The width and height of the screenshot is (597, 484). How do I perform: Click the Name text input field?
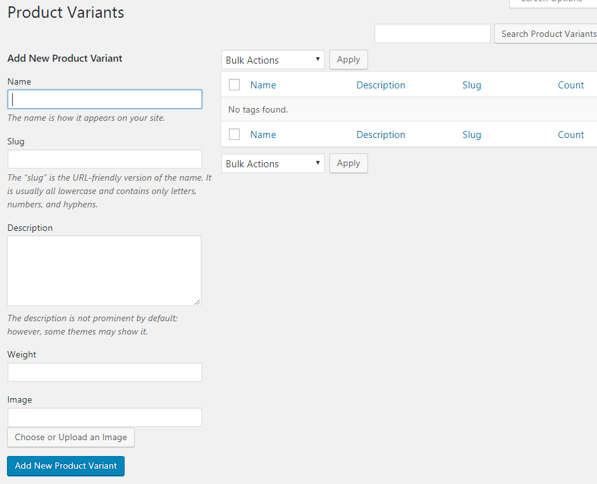point(105,99)
